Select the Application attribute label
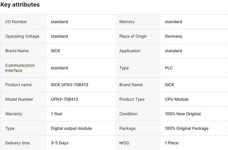This screenshot has width=228, height=150. point(130,51)
